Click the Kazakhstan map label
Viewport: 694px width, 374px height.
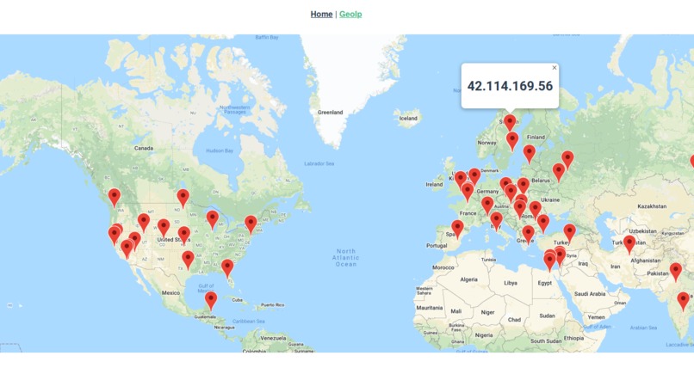coord(652,206)
